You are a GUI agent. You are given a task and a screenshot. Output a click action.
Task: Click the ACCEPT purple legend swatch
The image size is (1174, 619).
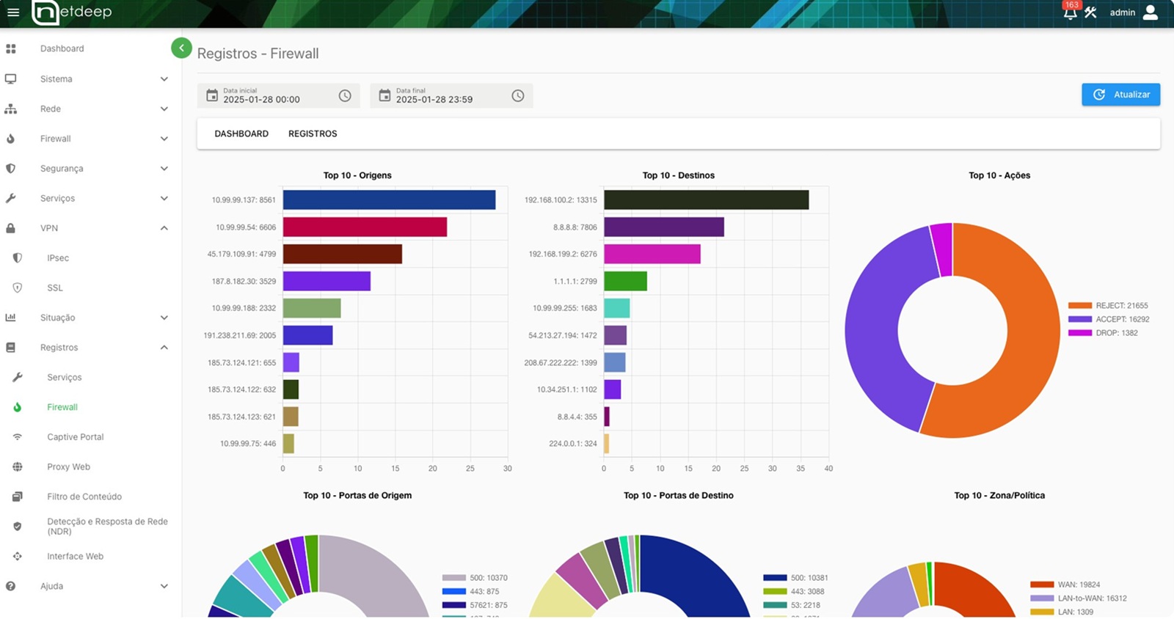(1079, 319)
